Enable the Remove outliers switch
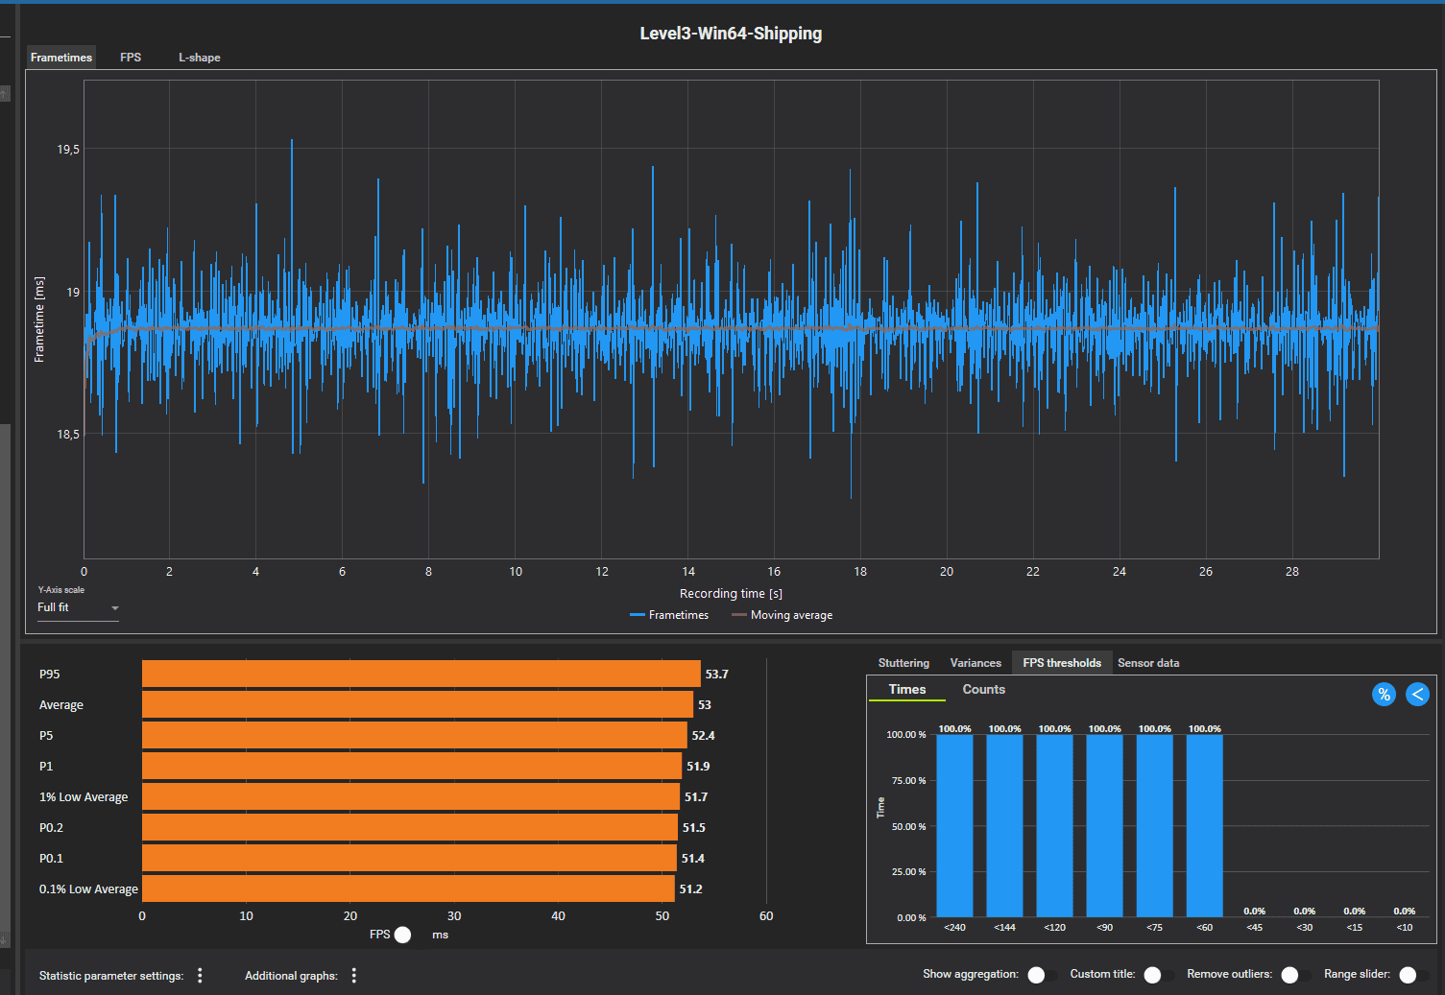The height and width of the screenshot is (995, 1445). pos(1295,975)
